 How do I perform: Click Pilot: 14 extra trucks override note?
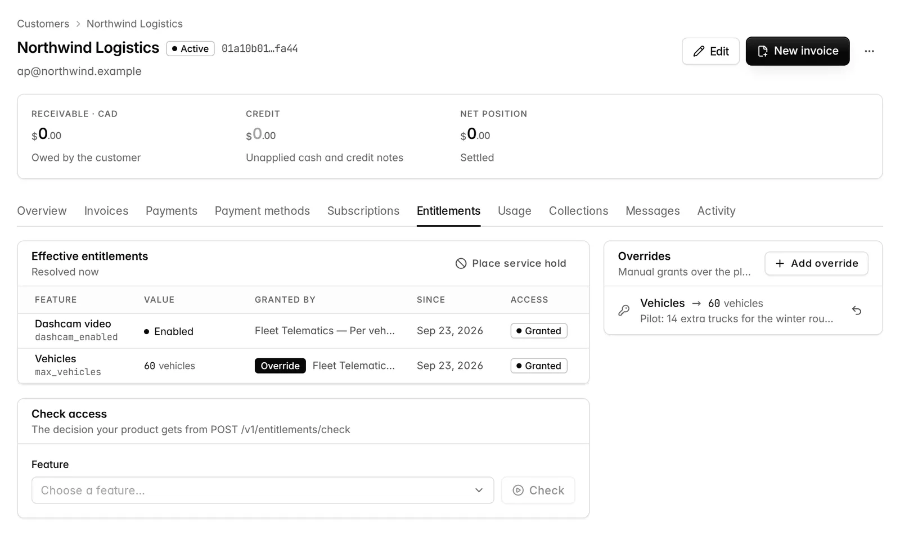[x=736, y=318]
